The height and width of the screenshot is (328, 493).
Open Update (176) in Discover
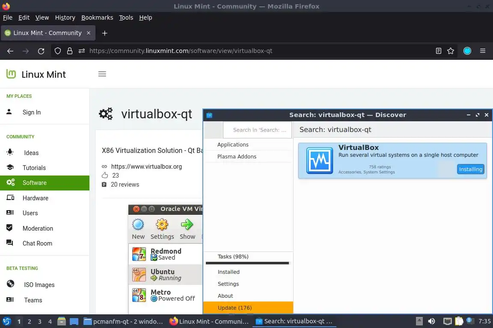coord(248,307)
